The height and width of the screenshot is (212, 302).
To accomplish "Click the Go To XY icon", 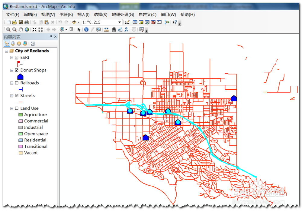I will click(126, 30).
